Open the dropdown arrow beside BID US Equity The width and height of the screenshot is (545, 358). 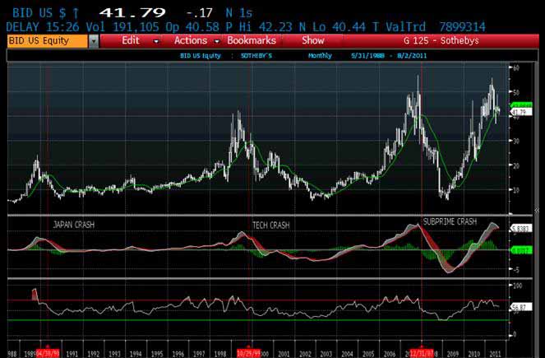(x=93, y=40)
